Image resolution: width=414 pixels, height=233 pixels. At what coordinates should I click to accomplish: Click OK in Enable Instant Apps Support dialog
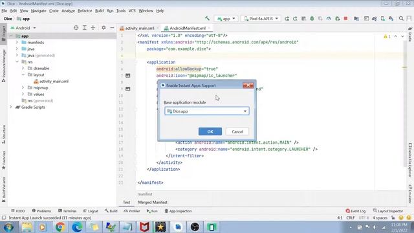coord(210,131)
